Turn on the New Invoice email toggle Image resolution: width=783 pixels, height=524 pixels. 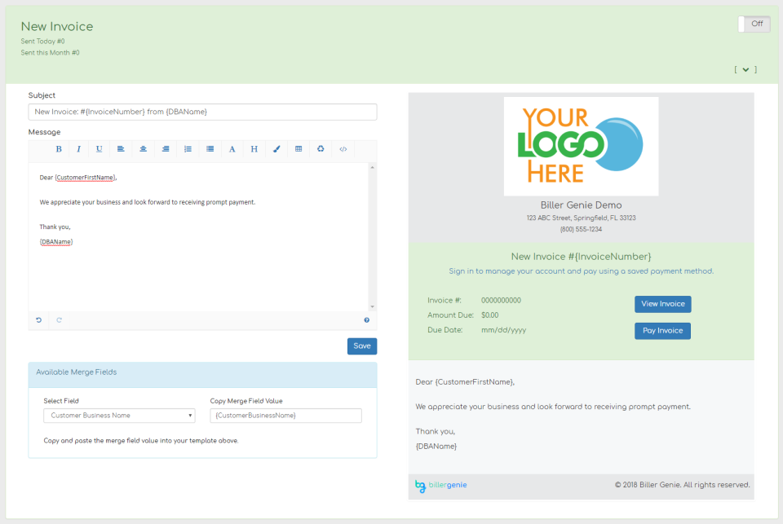pyautogui.click(x=753, y=24)
